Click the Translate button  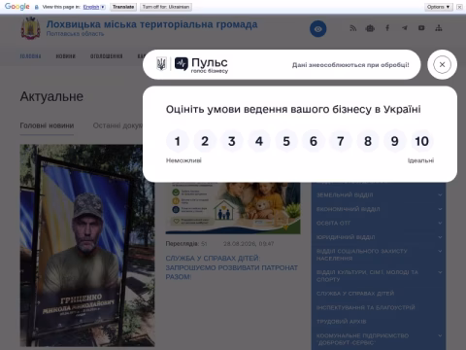coord(123,7)
